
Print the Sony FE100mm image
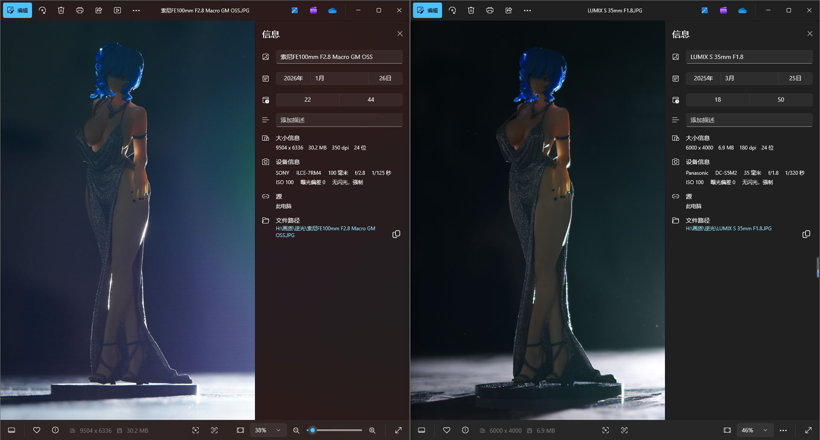(80, 10)
